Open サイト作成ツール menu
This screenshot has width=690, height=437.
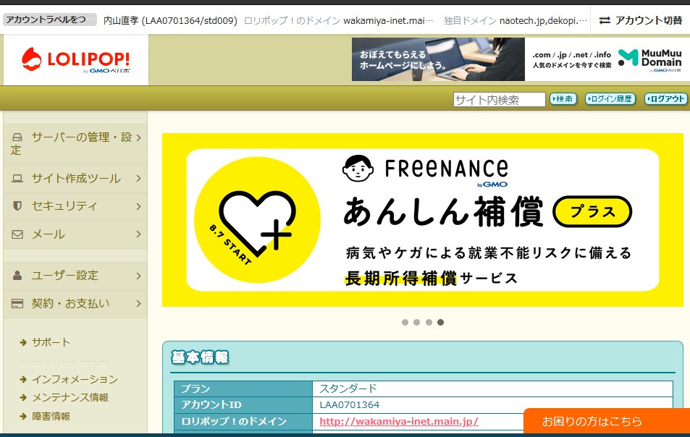(75, 179)
